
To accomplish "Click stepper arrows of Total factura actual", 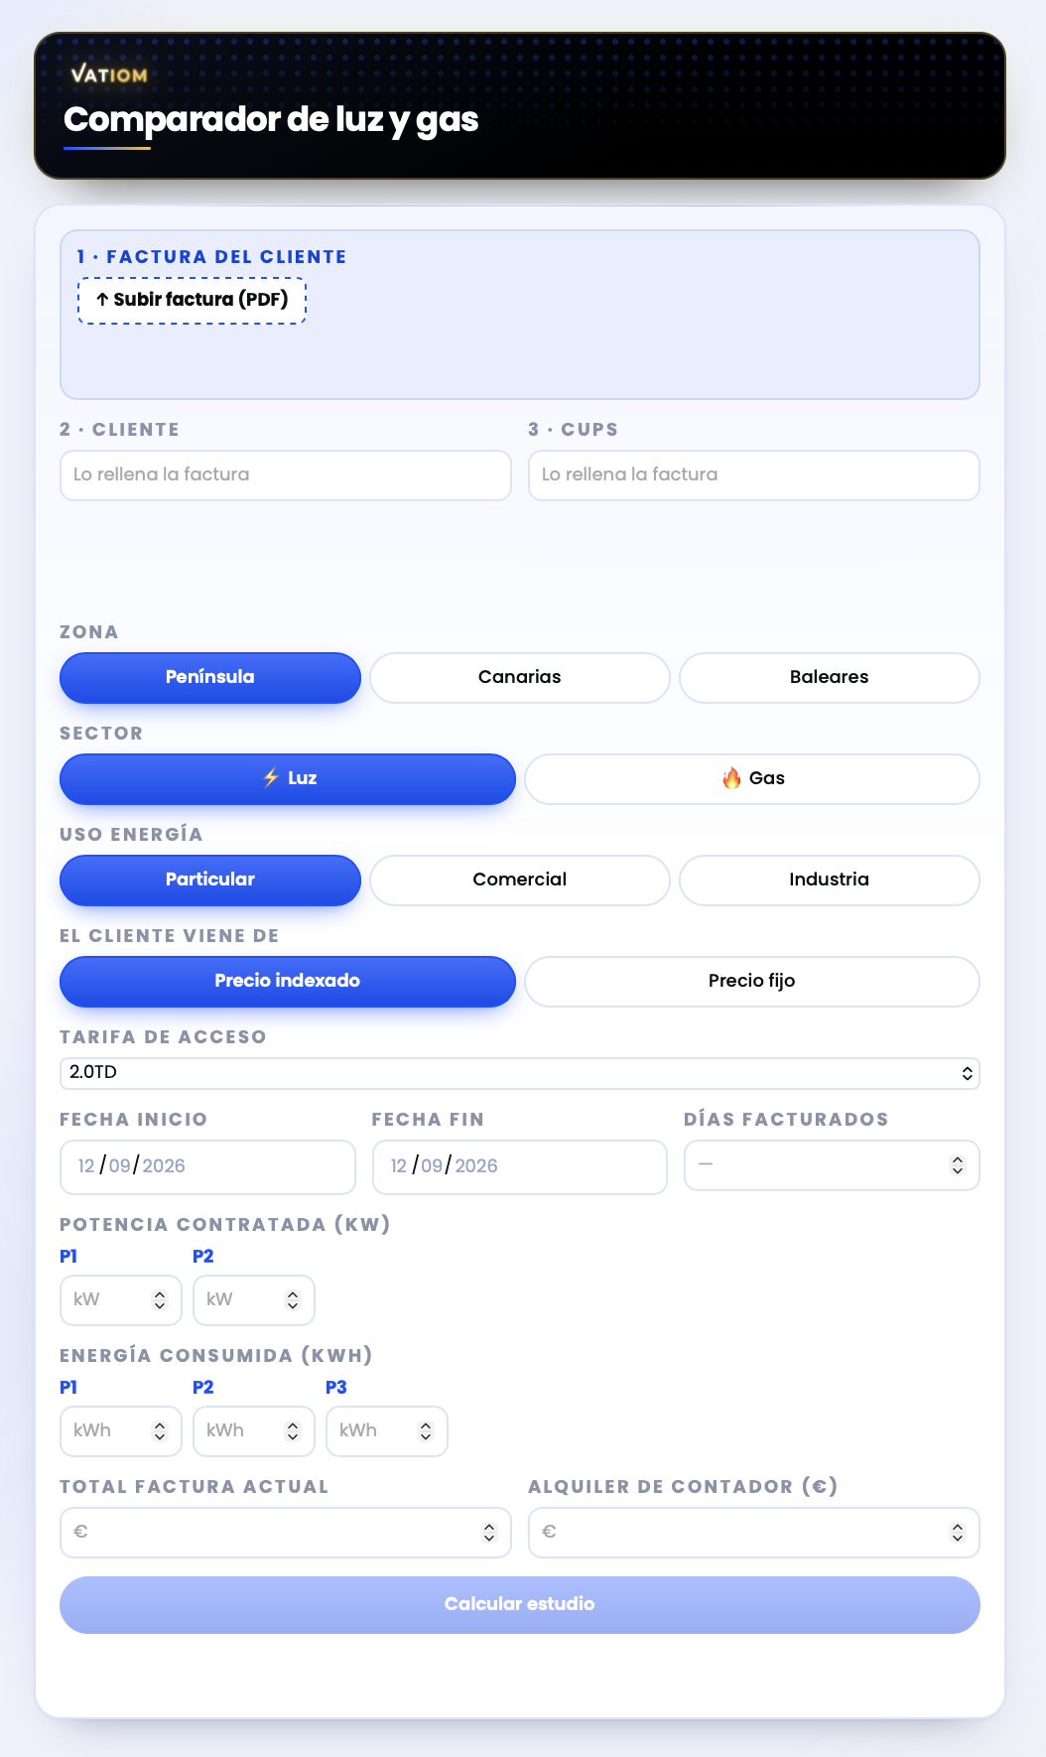I will point(489,1533).
